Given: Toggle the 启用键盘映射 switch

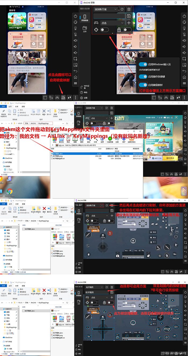Looking at the screenshot, I should [143, 85].
